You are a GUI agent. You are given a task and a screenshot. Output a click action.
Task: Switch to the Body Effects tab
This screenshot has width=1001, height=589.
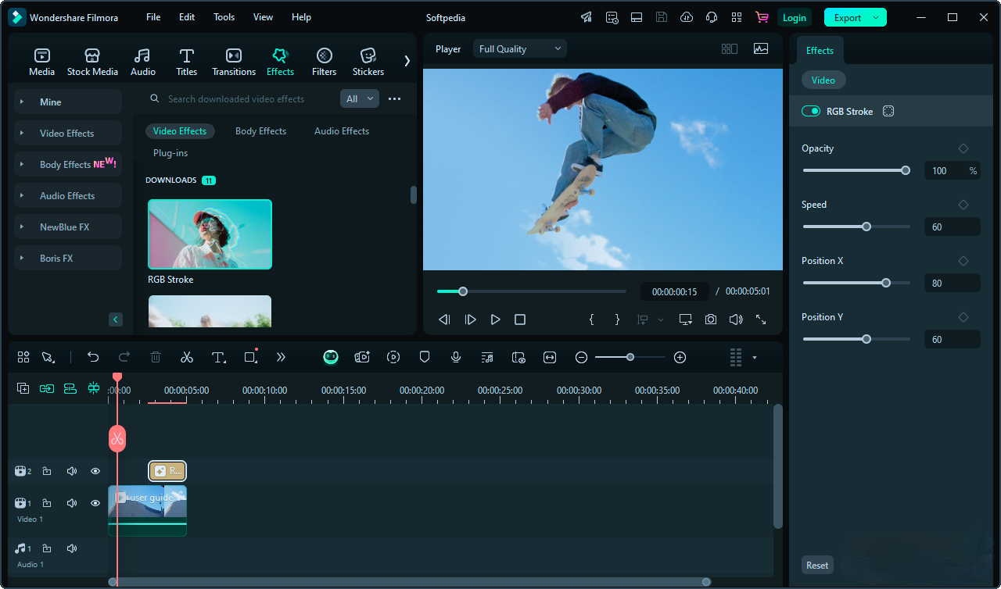point(260,131)
